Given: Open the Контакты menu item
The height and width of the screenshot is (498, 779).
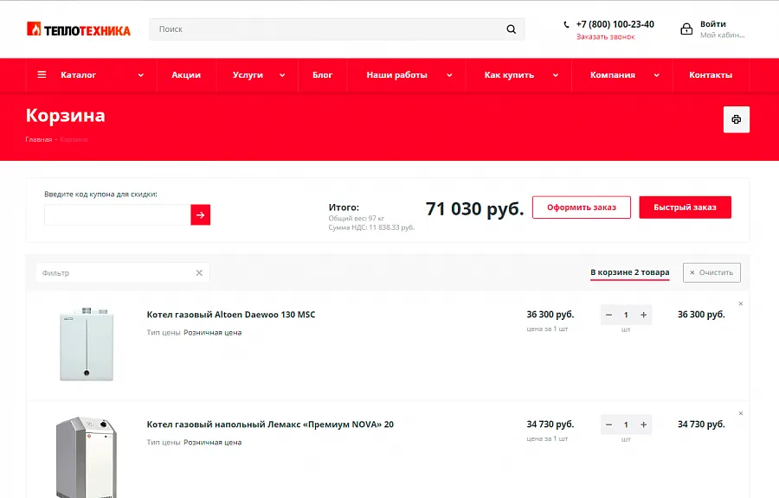Looking at the screenshot, I should point(711,75).
